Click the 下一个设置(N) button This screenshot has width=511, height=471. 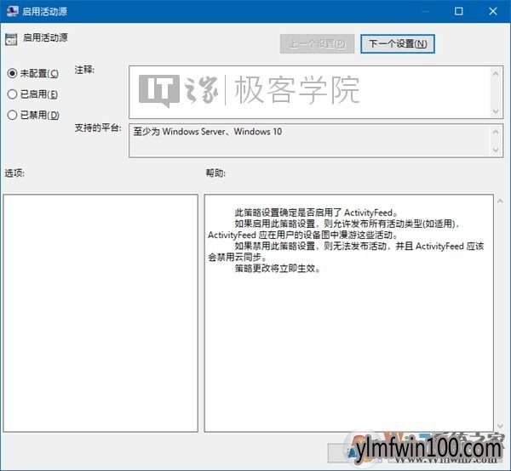coord(398,44)
